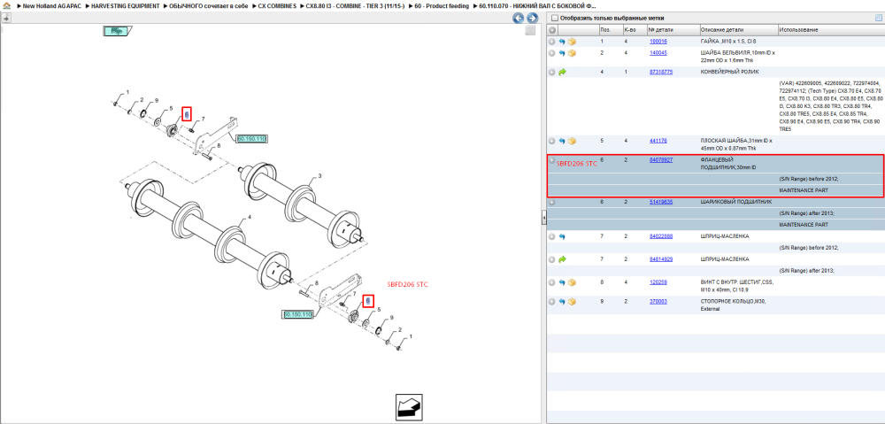
Task: Select 'ШАРИКОВЫЙ ПОДШИПНИК' description text
Action: 735,202
